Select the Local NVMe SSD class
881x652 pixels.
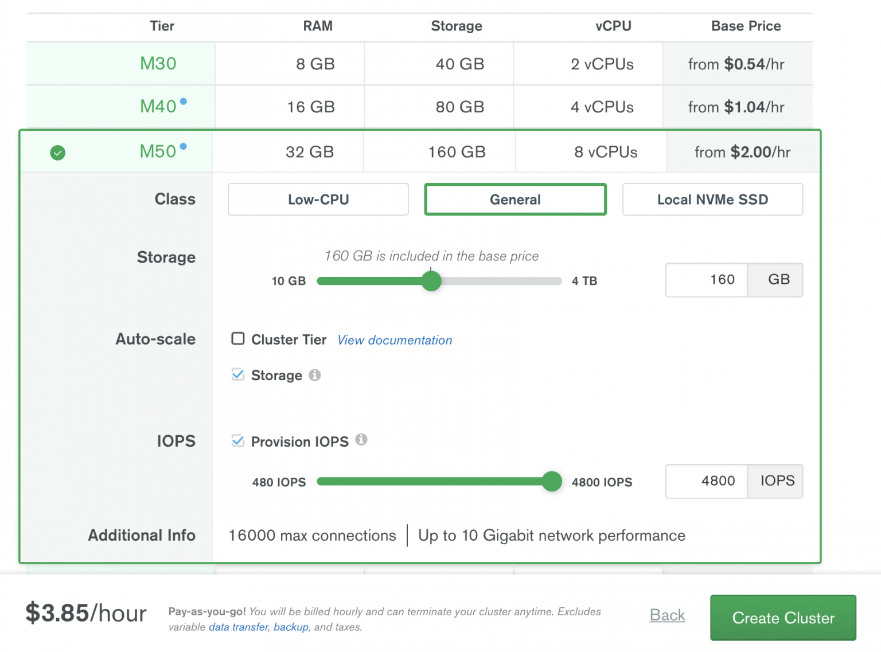(712, 199)
